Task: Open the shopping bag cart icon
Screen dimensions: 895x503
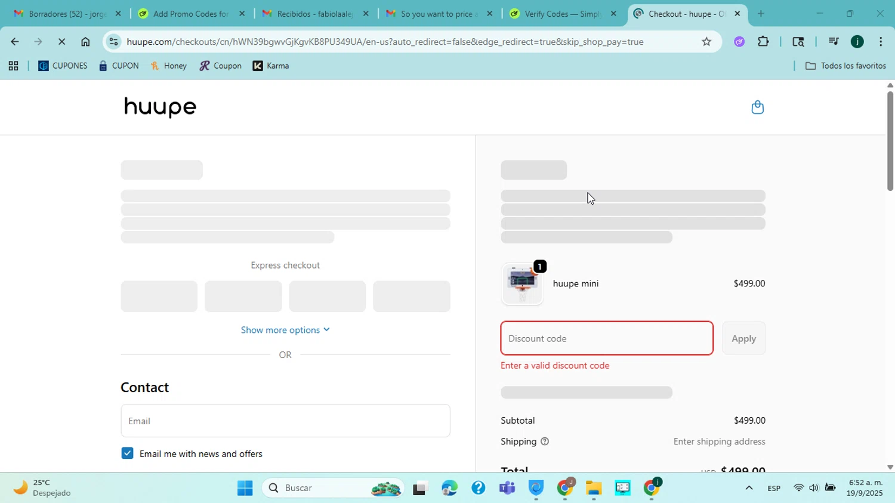Action: tap(757, 107)
